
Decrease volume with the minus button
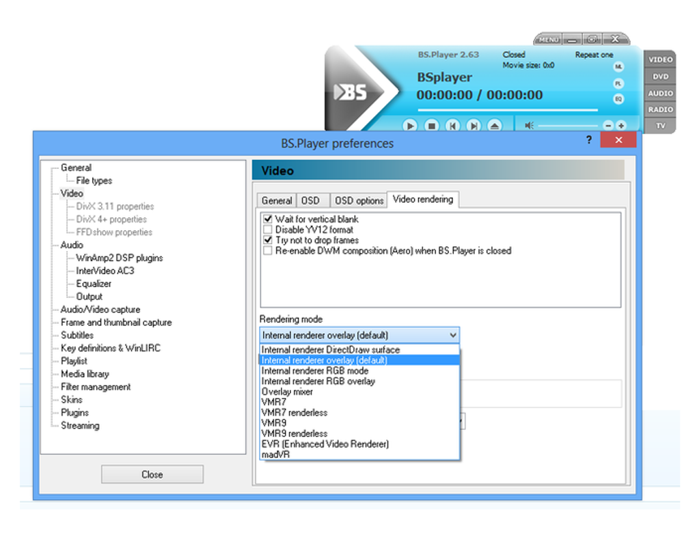(x=608, y=126)
